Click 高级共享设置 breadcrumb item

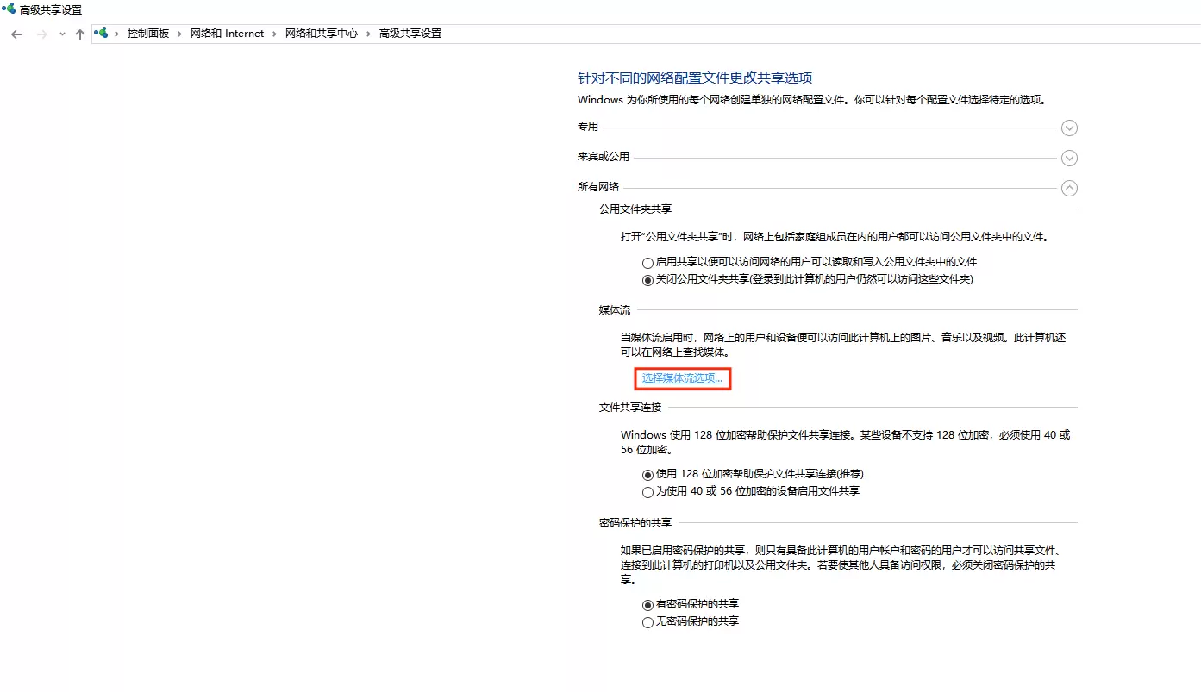410,34
